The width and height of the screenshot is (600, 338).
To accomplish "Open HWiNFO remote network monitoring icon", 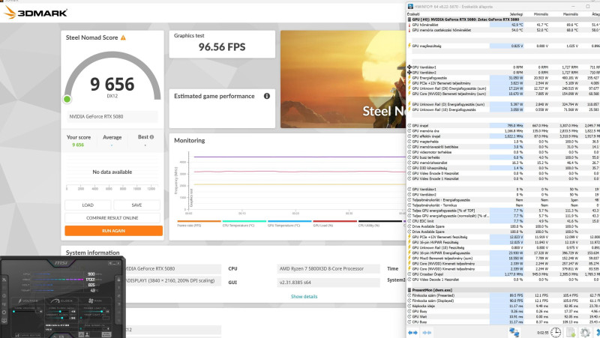I will point(514,333).
